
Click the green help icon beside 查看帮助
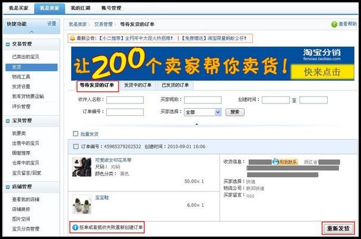(x=334, y=24)
